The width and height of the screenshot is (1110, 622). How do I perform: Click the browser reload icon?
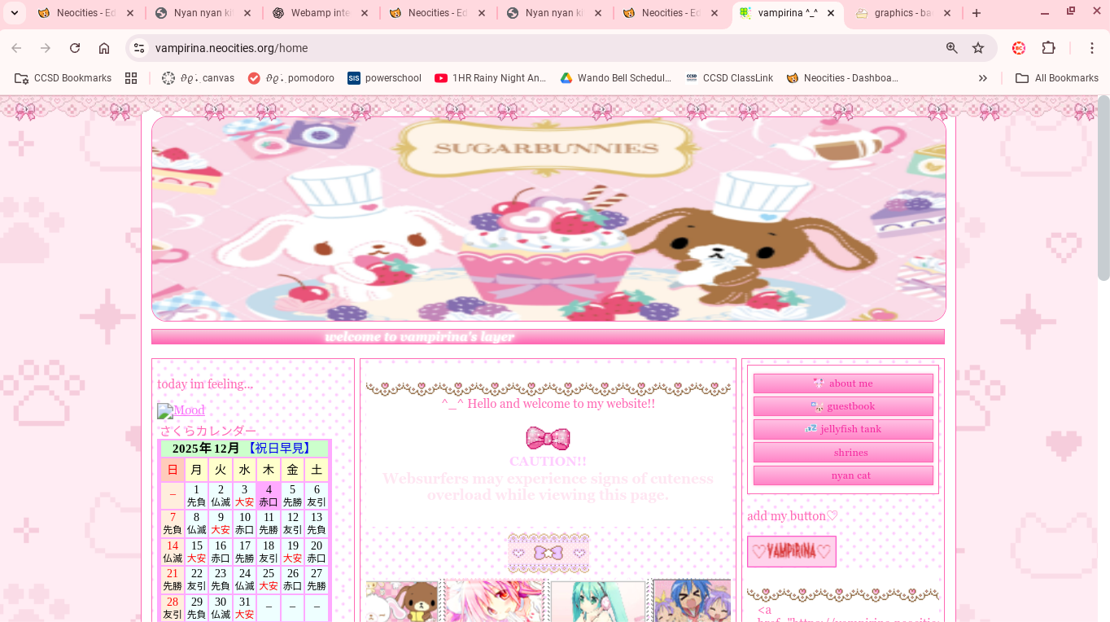point(75,48)
